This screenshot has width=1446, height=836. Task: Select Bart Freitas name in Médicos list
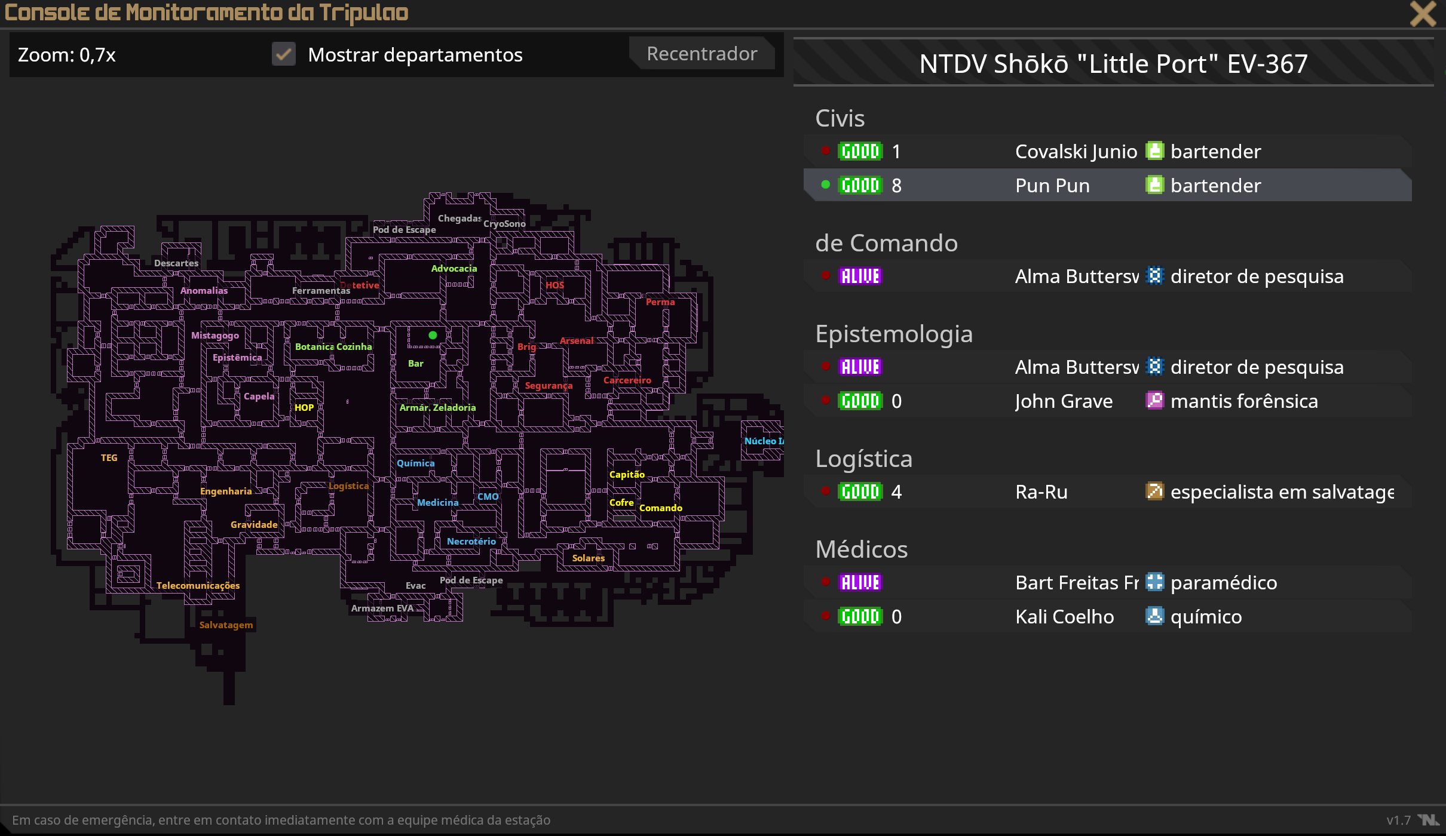pos(1077,583)
